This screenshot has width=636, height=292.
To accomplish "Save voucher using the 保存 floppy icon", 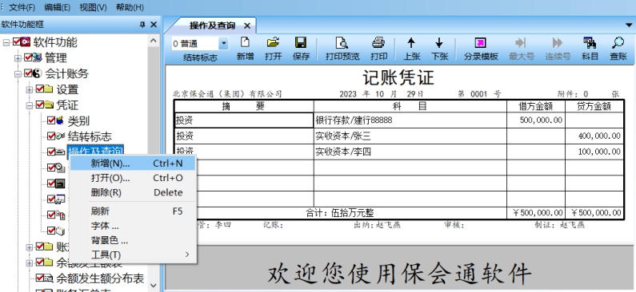I will [x=301, y=42].
